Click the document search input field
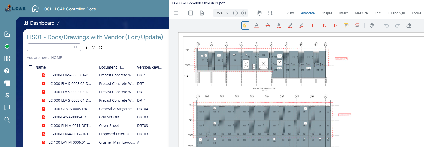 click(x=54, y=47)
